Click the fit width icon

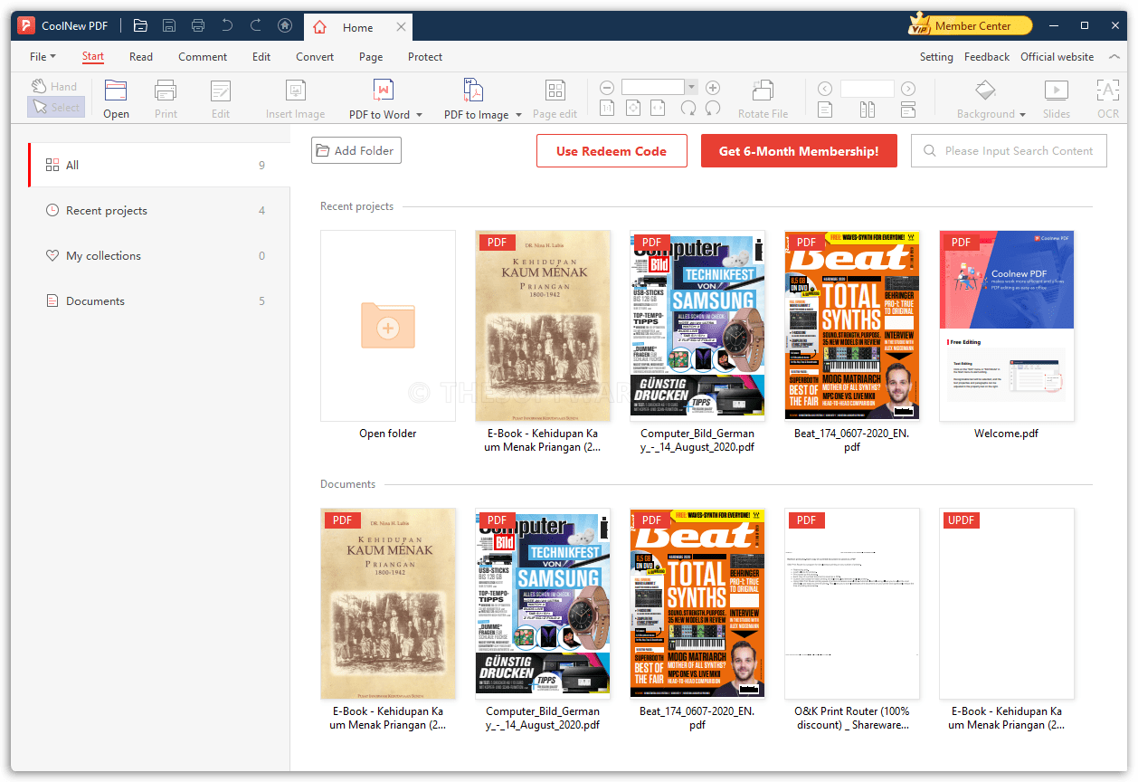(x=659, y=109)
